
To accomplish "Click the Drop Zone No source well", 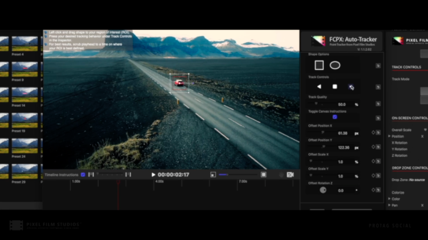I will tap(417, 180).
